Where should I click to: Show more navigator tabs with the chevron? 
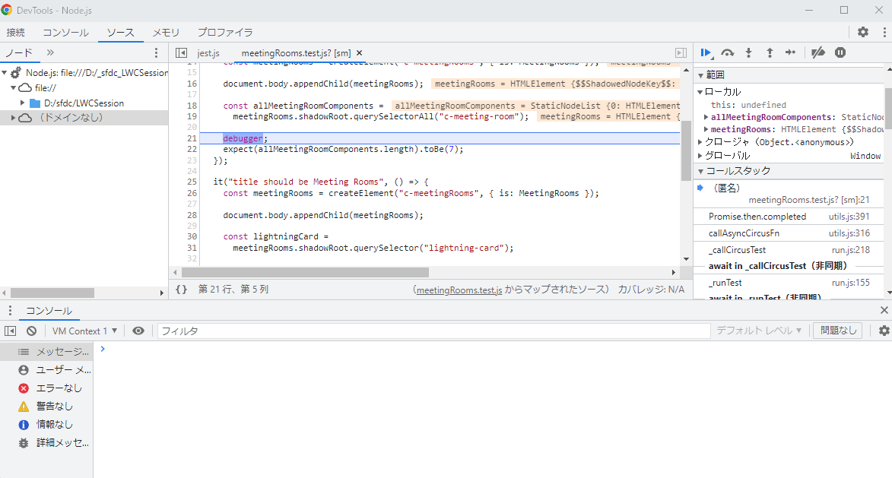tap(50, 52)
